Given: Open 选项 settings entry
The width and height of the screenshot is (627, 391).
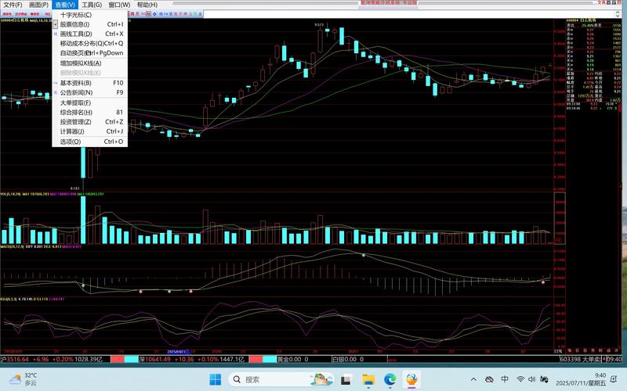Looking at the screenshot, I should (x=71, y=142).
